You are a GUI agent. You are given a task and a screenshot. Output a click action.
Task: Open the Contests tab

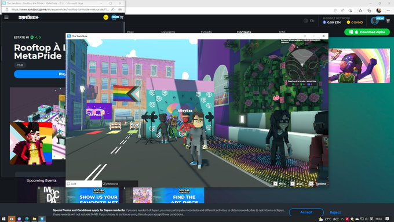pos(244,32)
